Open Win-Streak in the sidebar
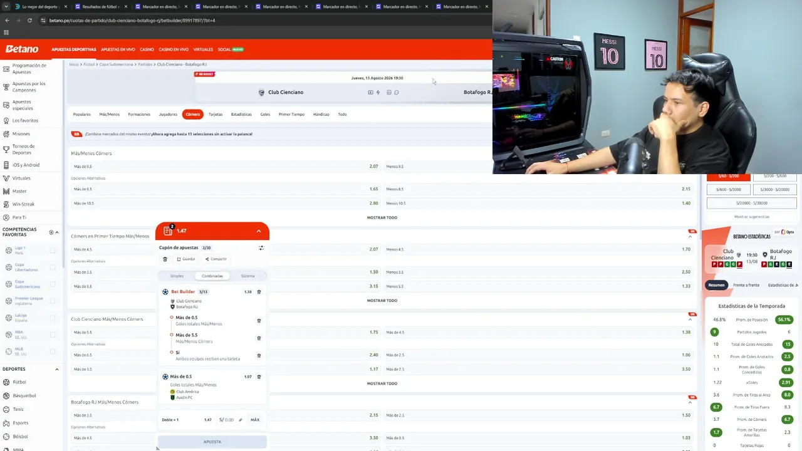Image resolution: width=802 pixels, height=451 pixels. pos(23,204)
